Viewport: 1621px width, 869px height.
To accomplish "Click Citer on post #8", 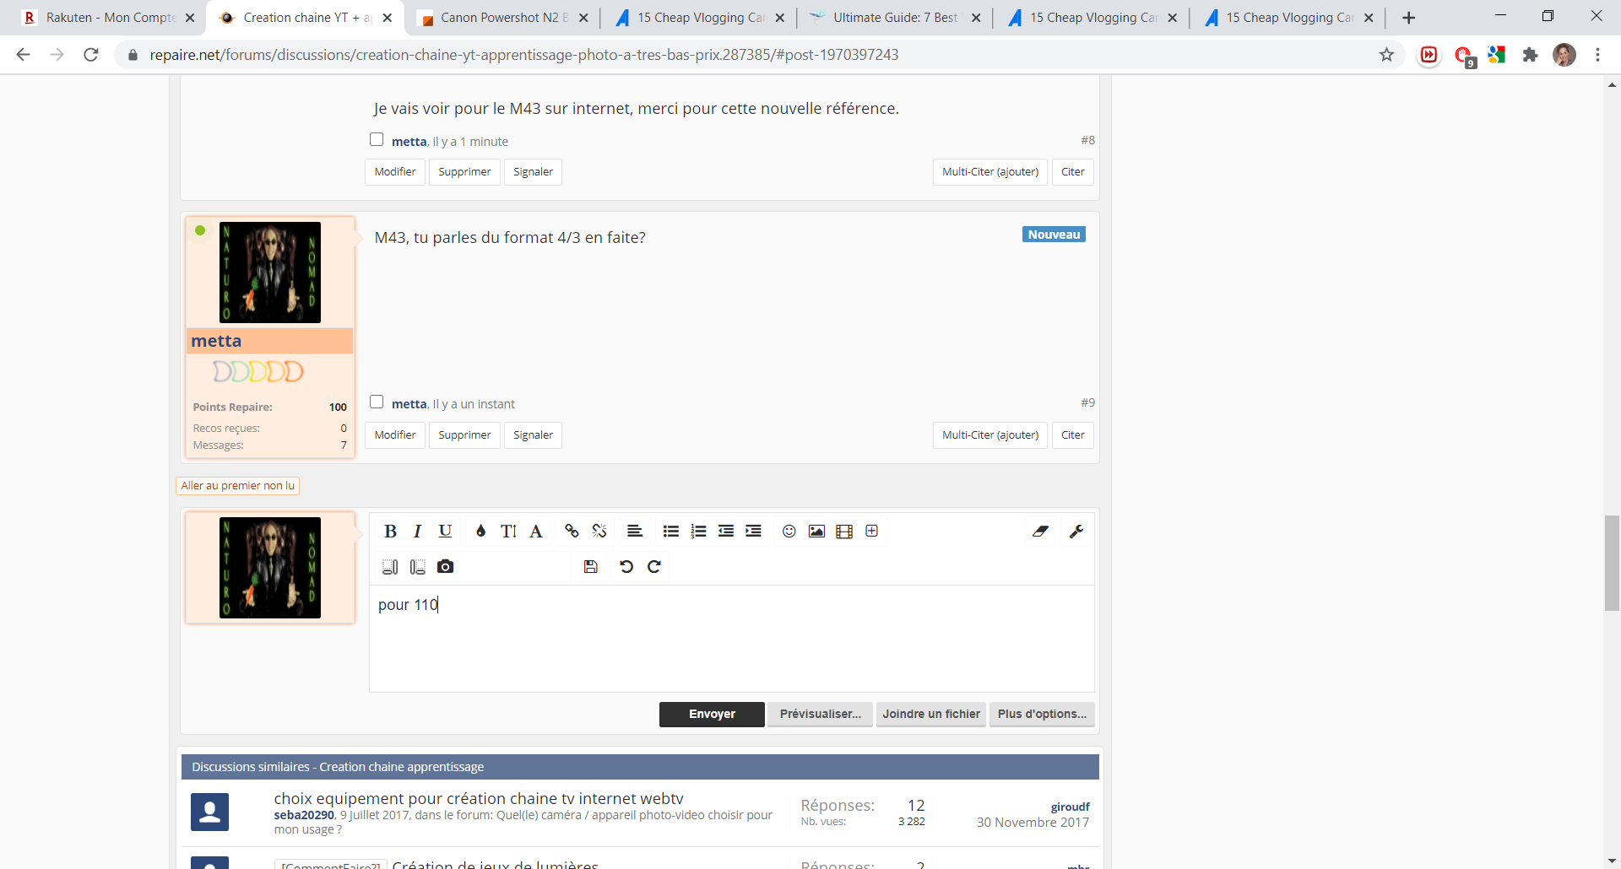I will coord(1073,172).
